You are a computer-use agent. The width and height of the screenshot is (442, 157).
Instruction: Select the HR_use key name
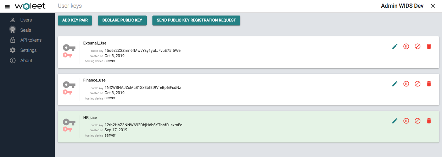(x=90, y=117)
